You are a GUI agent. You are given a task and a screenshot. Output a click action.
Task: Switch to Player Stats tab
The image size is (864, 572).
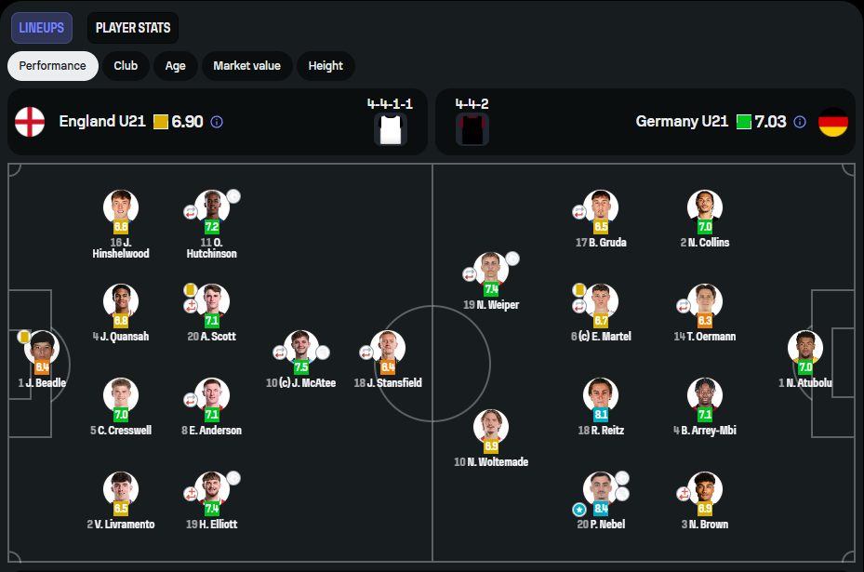133,28
